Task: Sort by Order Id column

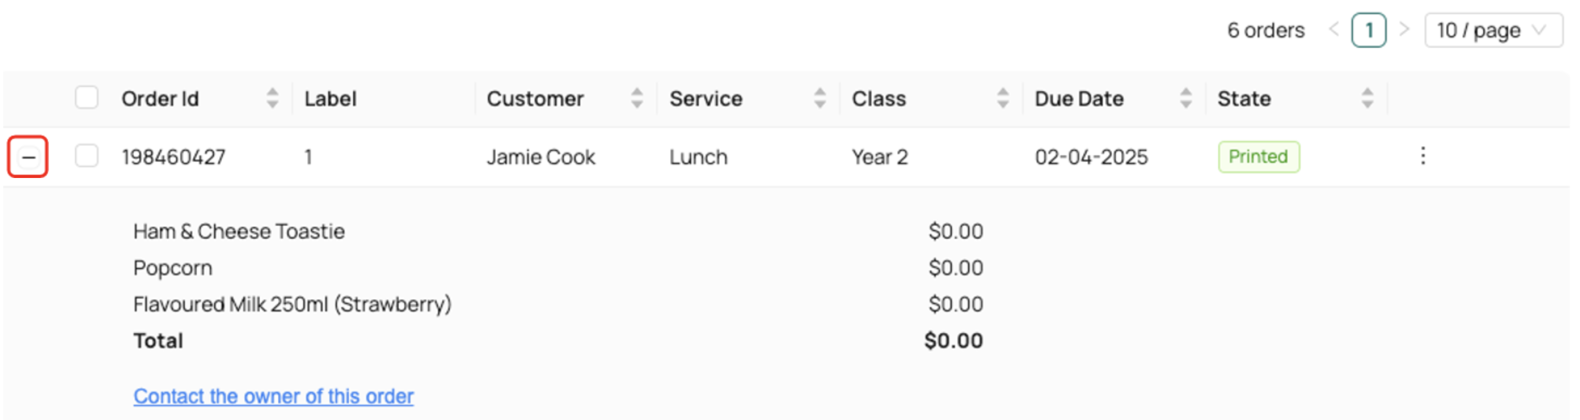Action: click(x=272, y=99)
